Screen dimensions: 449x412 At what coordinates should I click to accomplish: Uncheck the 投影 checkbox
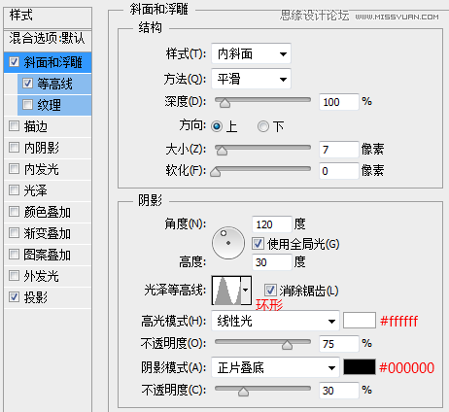click(x=14, y=296)
